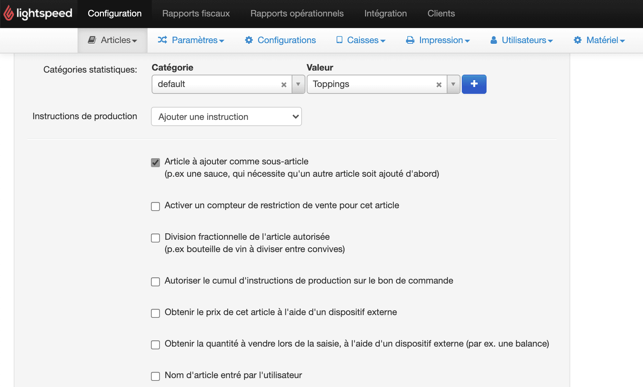The image size is (643, 387).
Task: Click the tablet icon next to Caisses
Action: click(340, 40)
